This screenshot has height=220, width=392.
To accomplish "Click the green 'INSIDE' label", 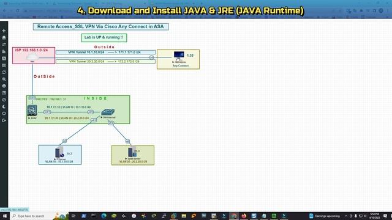I will tap(96, 98).
